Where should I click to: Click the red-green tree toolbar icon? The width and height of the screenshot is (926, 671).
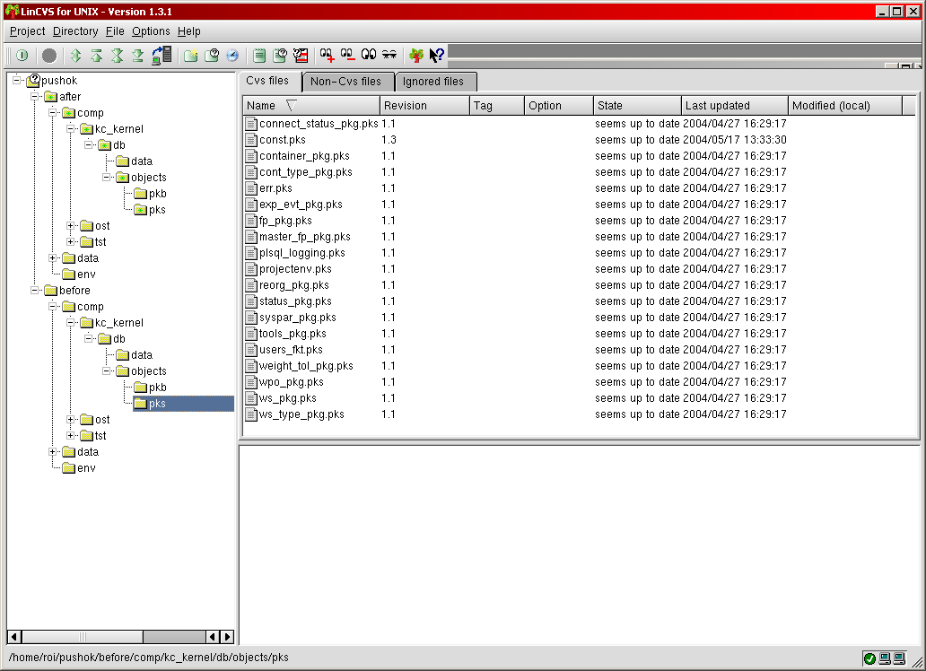[x=415, y=56]
